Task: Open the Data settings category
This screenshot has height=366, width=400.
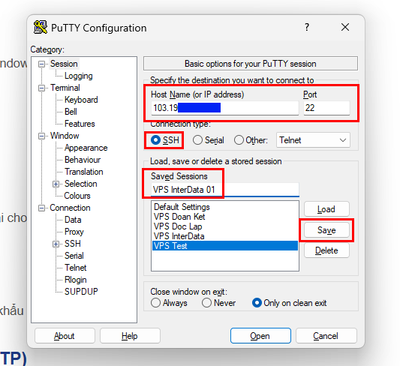Action: [x=73, y=220]
